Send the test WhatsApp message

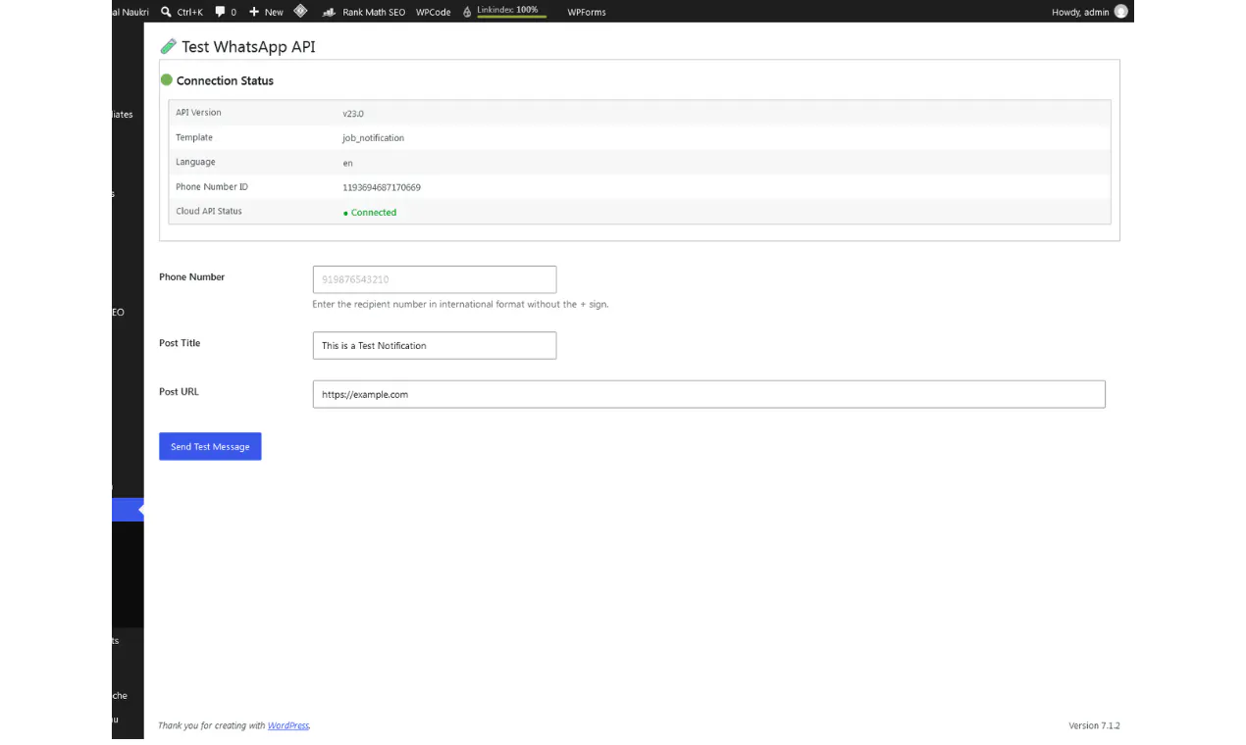(x=210, y=446)
